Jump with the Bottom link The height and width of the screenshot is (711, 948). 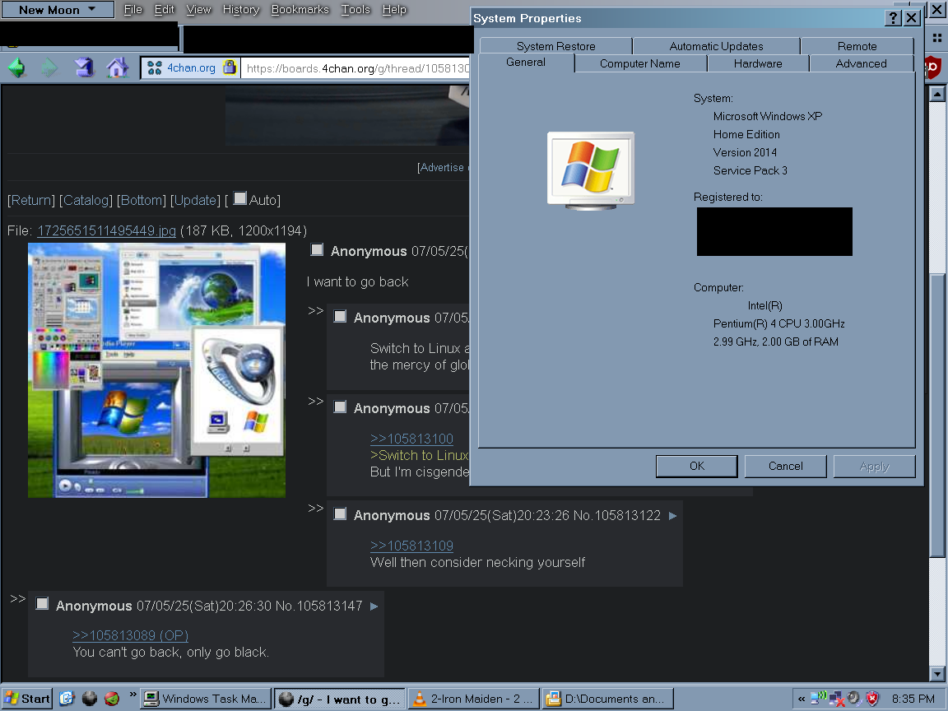142,200
